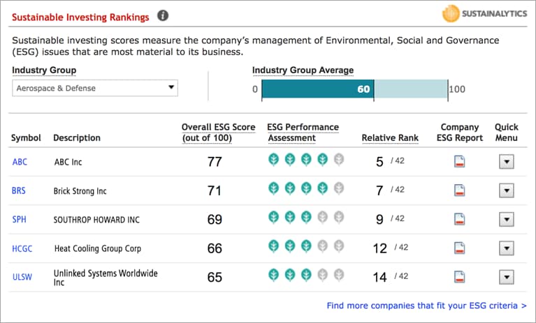Click the HCGC symbol link
536x323 pixels.
tap(22, 248)
